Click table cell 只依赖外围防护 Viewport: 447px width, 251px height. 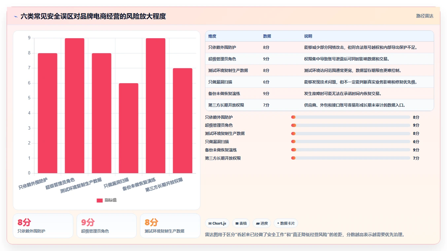click(222, 47)
